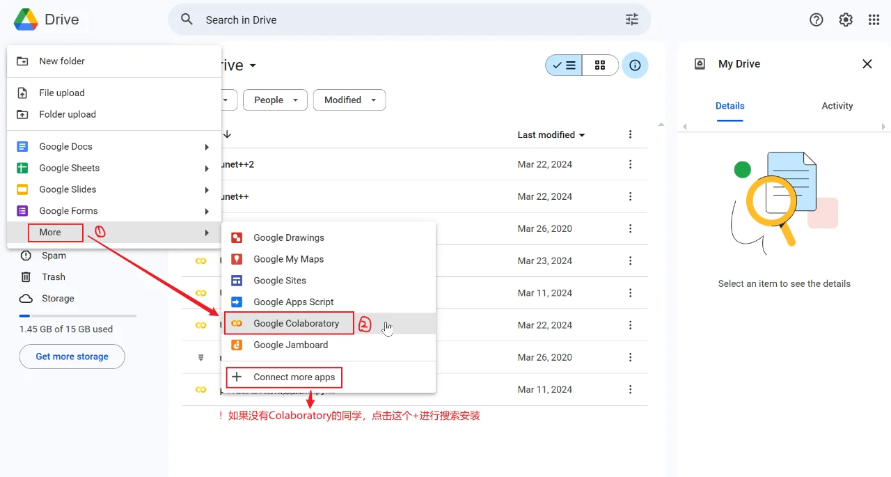Open search options filter icon

[631, 19]
